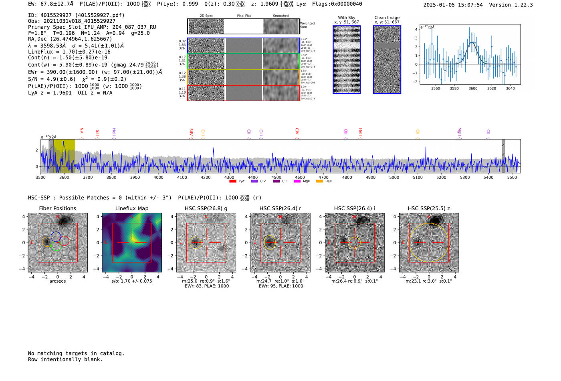The width and height of the screenshot is (561, 381).
Task: Select the orange HeII legend swatch
Action: (x=319, y=182)
